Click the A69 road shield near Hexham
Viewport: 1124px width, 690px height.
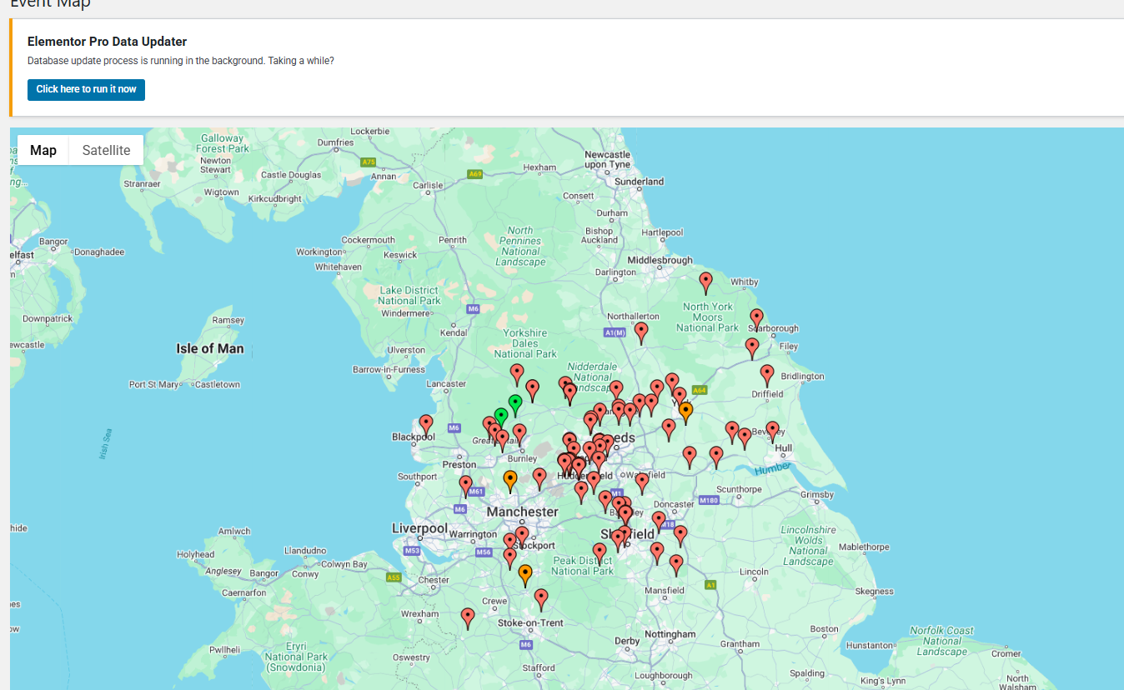click(x=475, y=174)
